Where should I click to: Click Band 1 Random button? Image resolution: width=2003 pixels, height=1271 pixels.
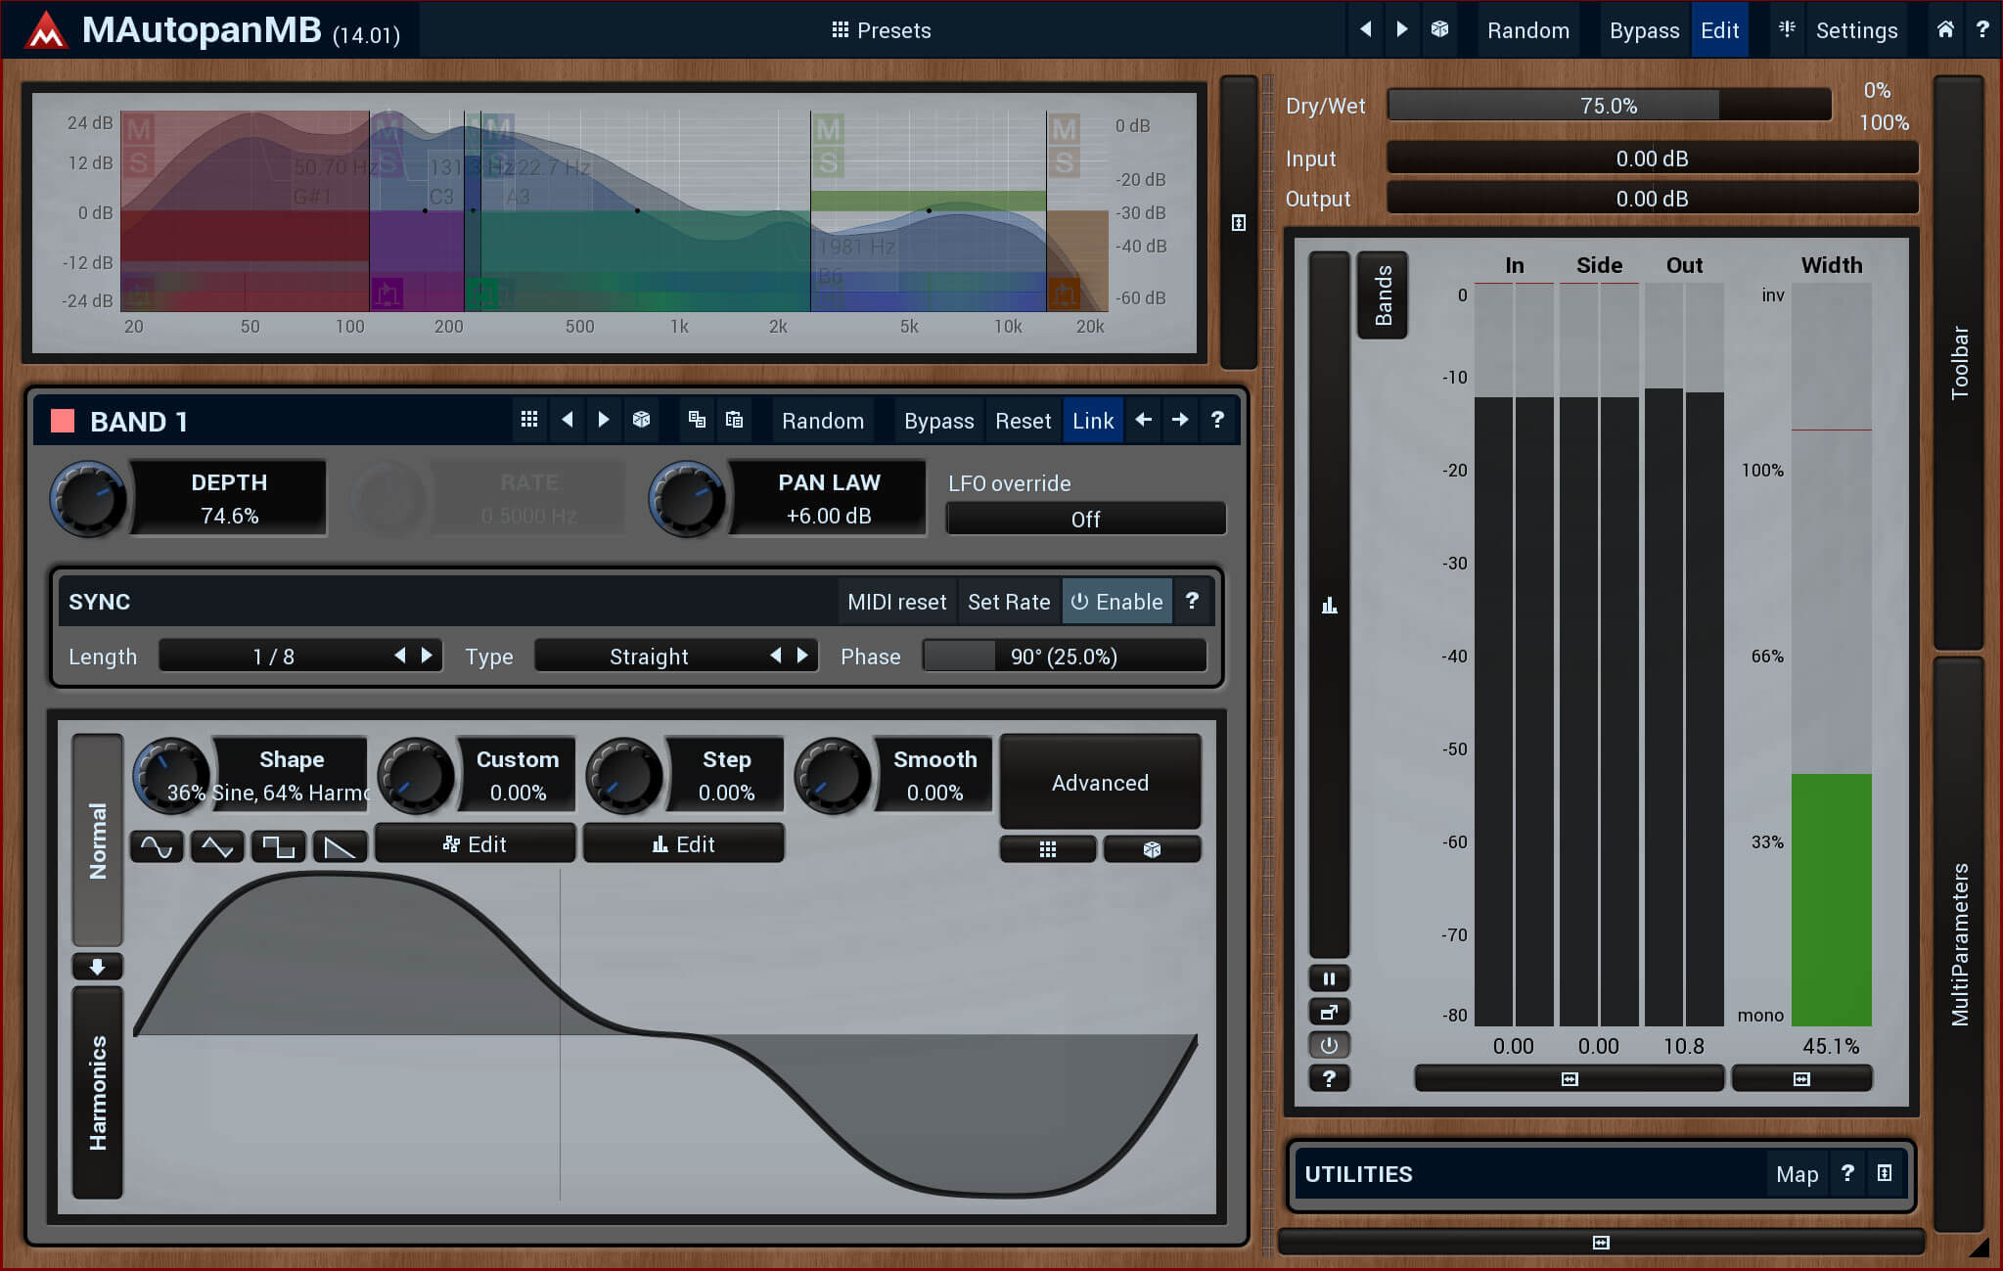coord(823,421)
